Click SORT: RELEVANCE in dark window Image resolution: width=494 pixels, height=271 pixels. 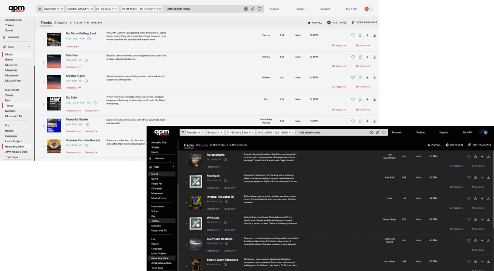[480, 145]
